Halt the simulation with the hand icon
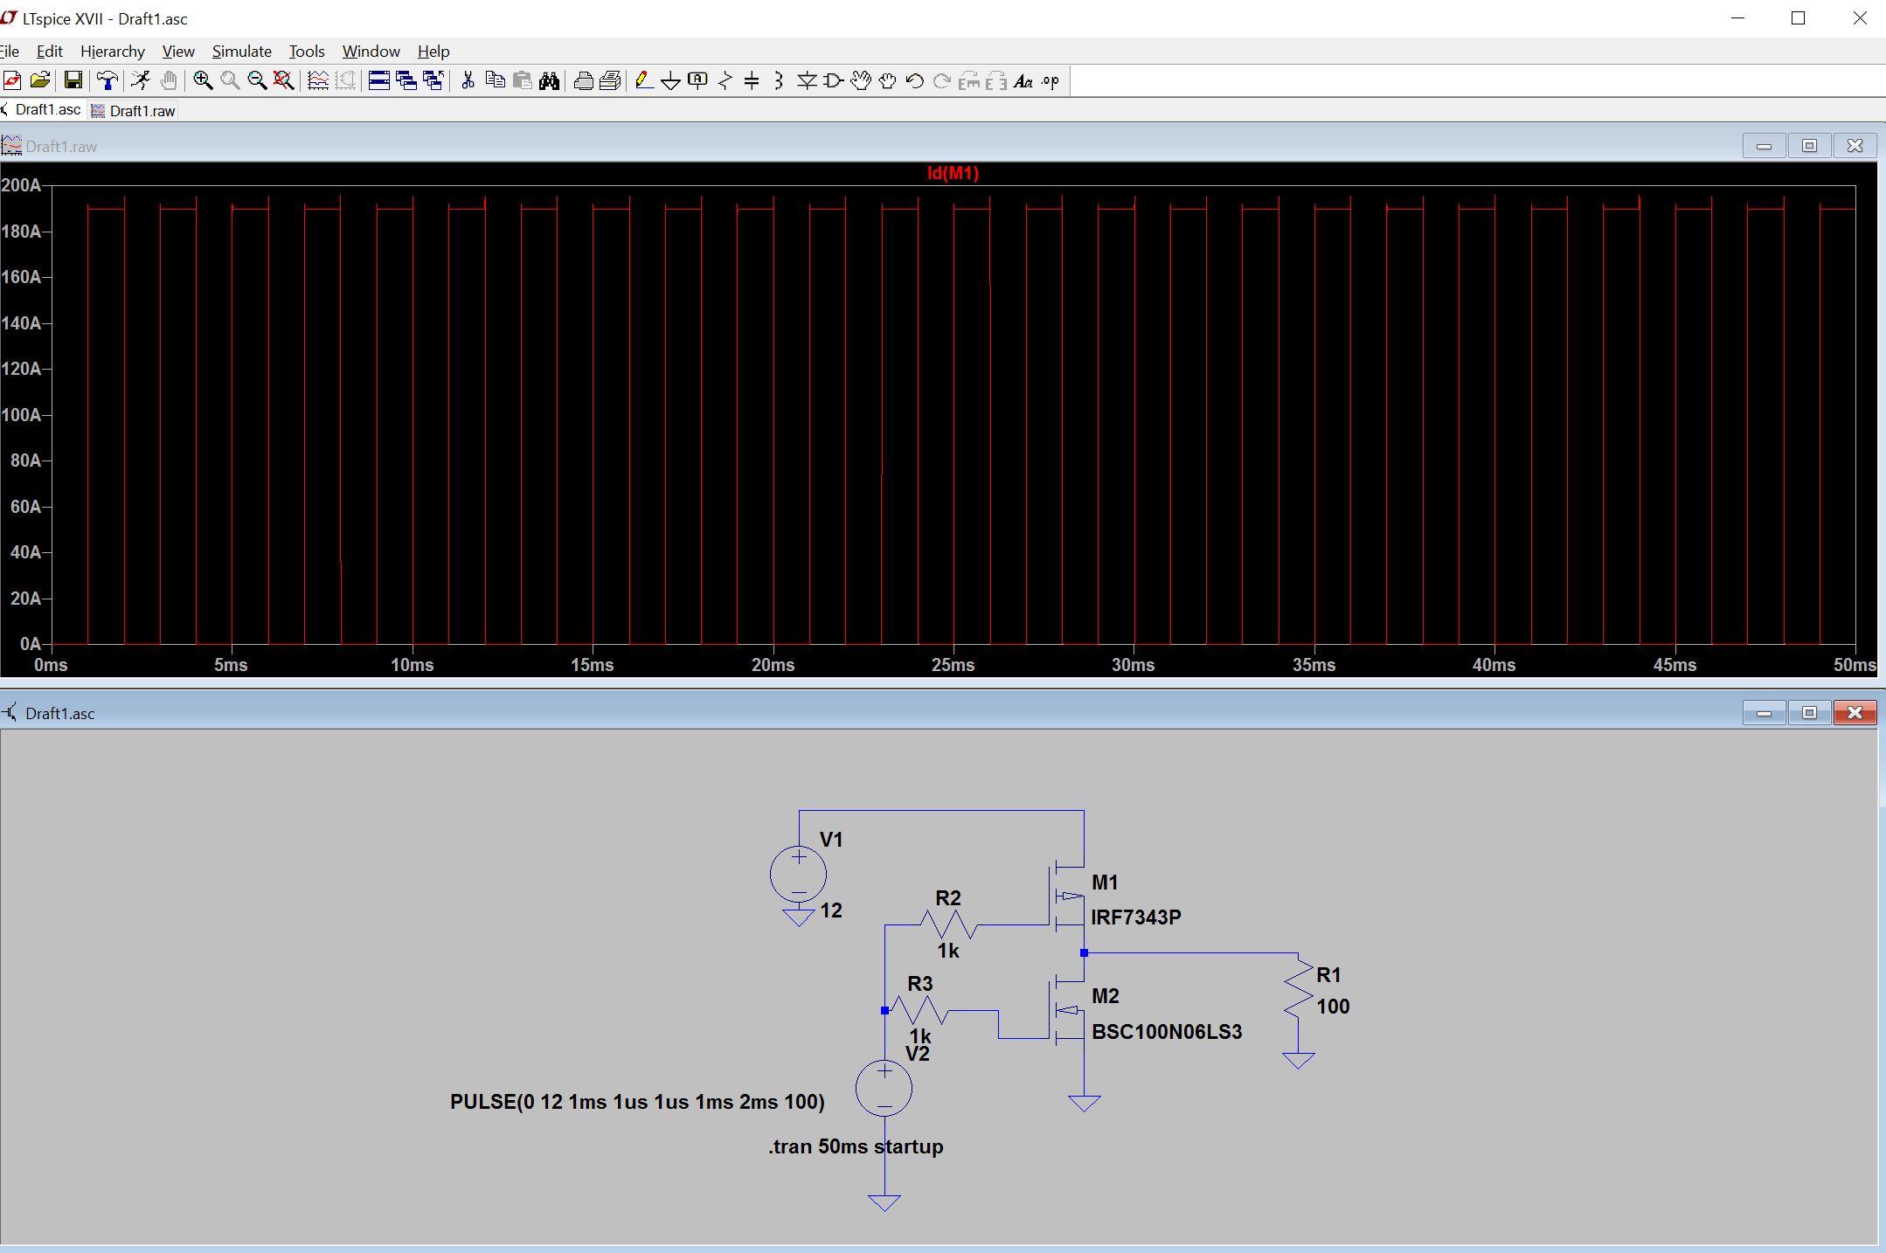This screenshot has width=1886, height=1253. pyautogui.click(x=168, y=81)
